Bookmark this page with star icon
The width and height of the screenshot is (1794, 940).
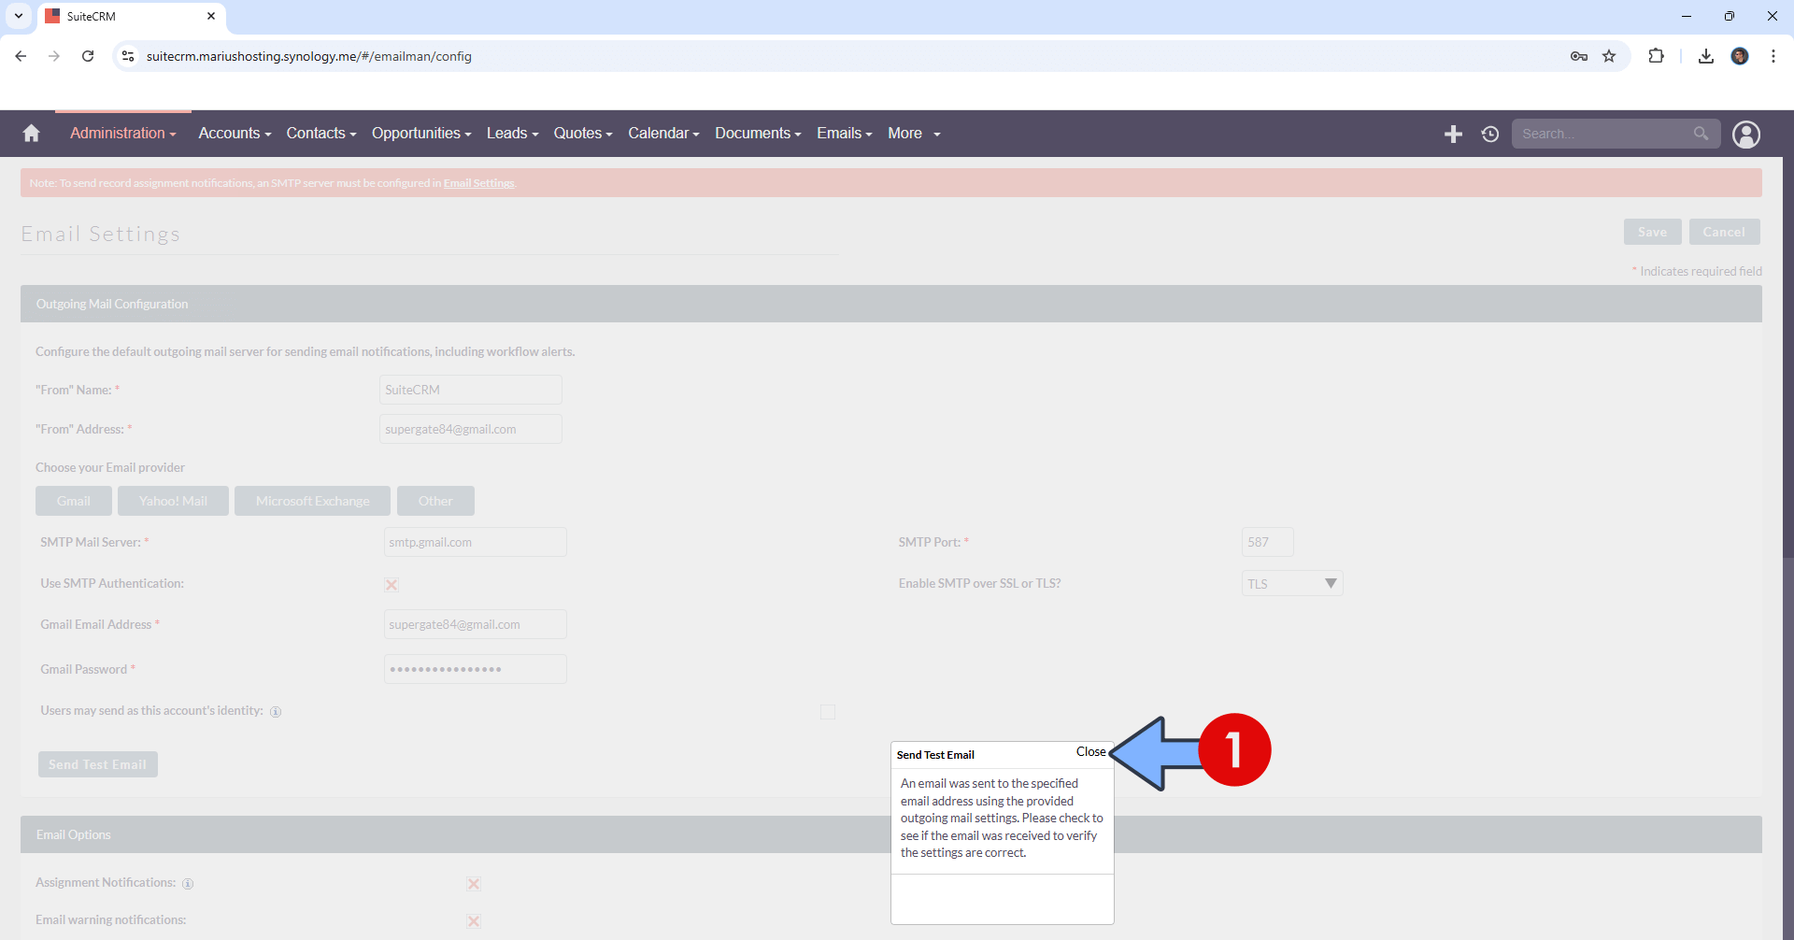coord(1609,56)
